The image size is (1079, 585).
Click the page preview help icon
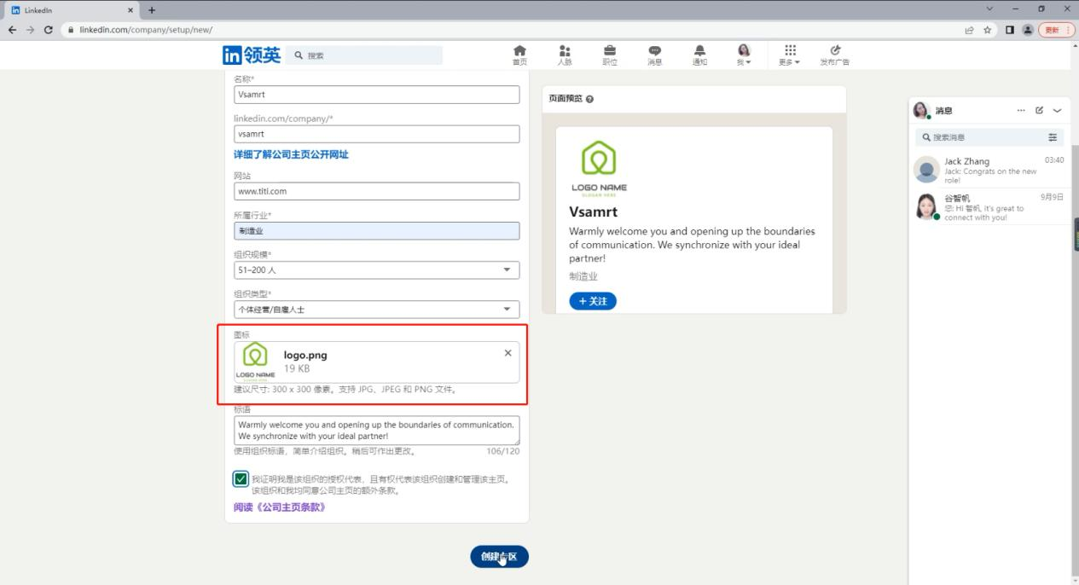pos(590,99)
